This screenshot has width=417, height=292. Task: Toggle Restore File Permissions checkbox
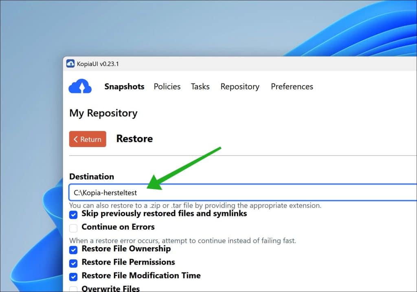[73, 263]
